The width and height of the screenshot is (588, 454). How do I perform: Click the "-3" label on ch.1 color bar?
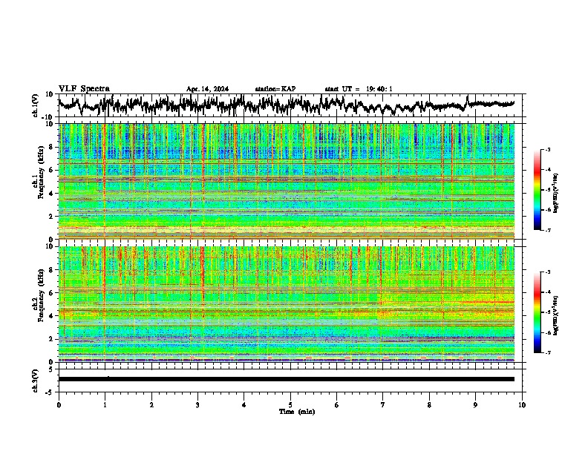[x=548, y=150]
